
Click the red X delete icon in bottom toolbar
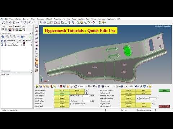click(61, 86)
